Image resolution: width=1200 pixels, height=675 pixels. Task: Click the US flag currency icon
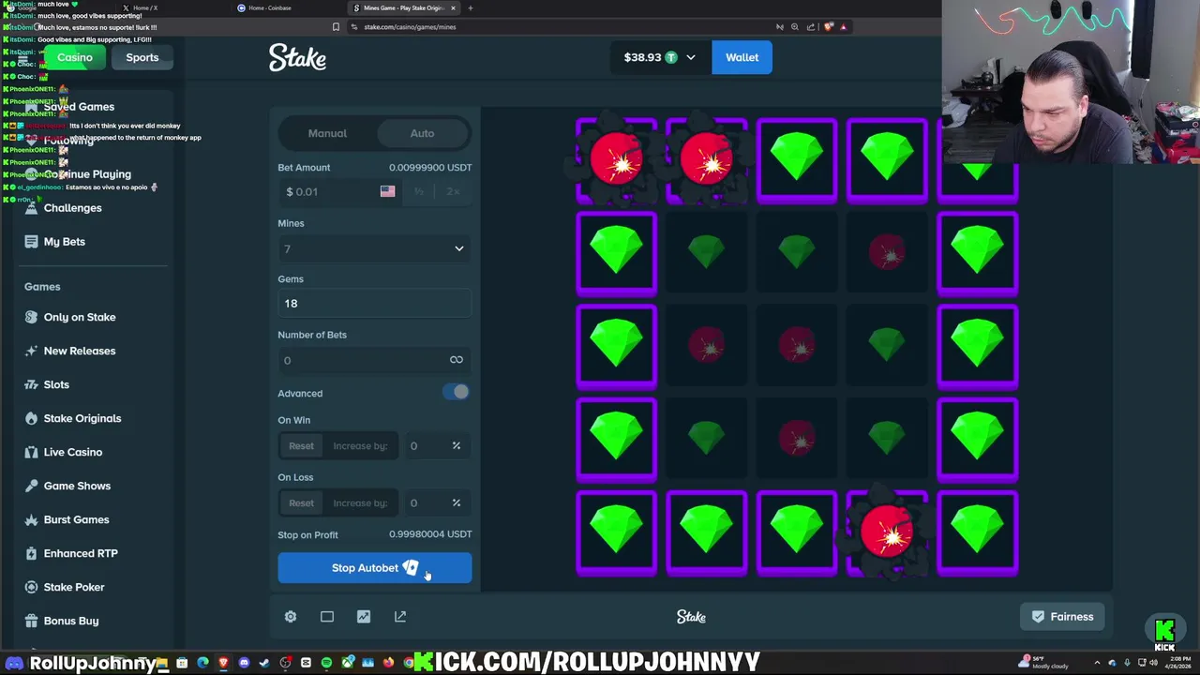tap(387, 191)
